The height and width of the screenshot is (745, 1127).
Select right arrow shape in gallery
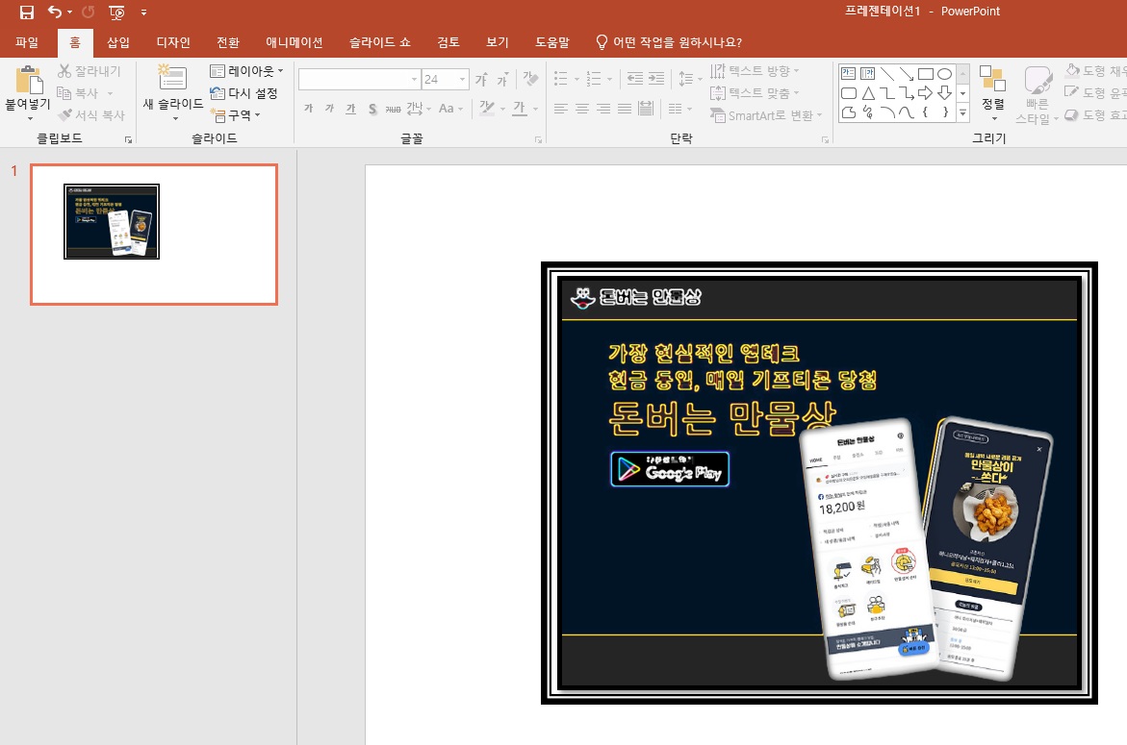[925, 92]
